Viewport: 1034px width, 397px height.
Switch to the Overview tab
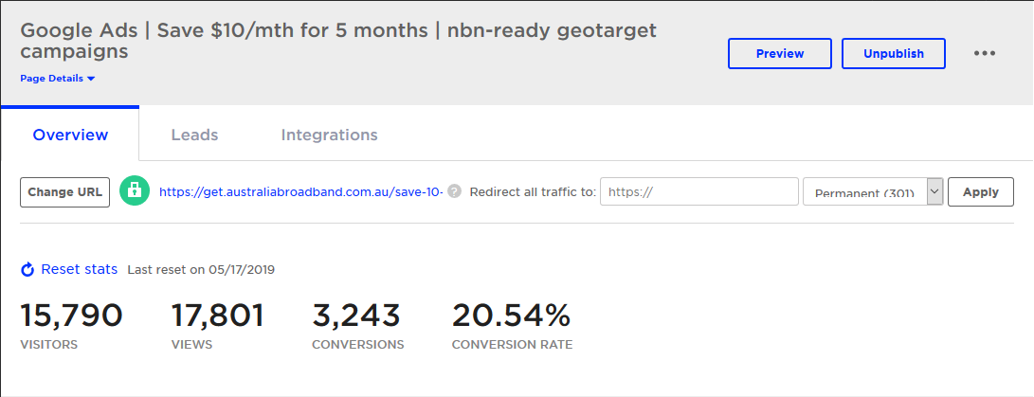[x=70, y=135]
